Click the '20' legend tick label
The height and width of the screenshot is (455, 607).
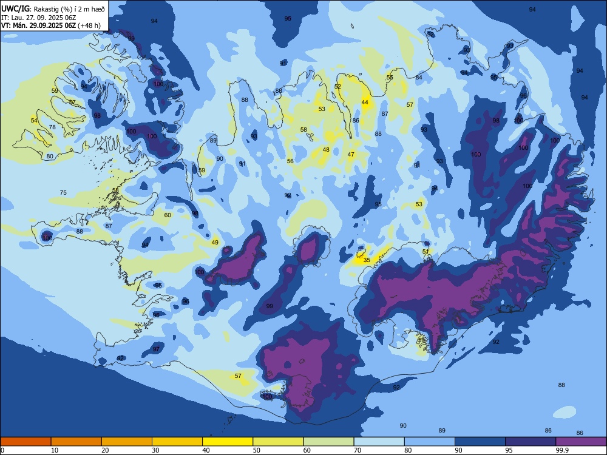(105, 450)
